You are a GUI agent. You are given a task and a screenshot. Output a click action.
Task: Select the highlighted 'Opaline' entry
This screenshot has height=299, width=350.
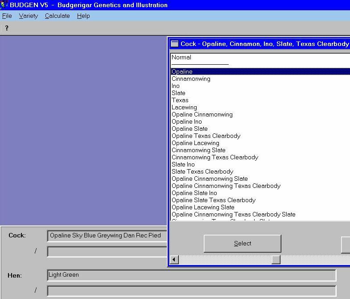260,71
